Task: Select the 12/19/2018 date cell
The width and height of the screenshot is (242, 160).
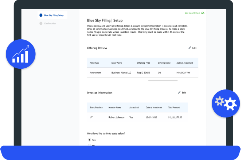Action: click(x=151, y=117)
